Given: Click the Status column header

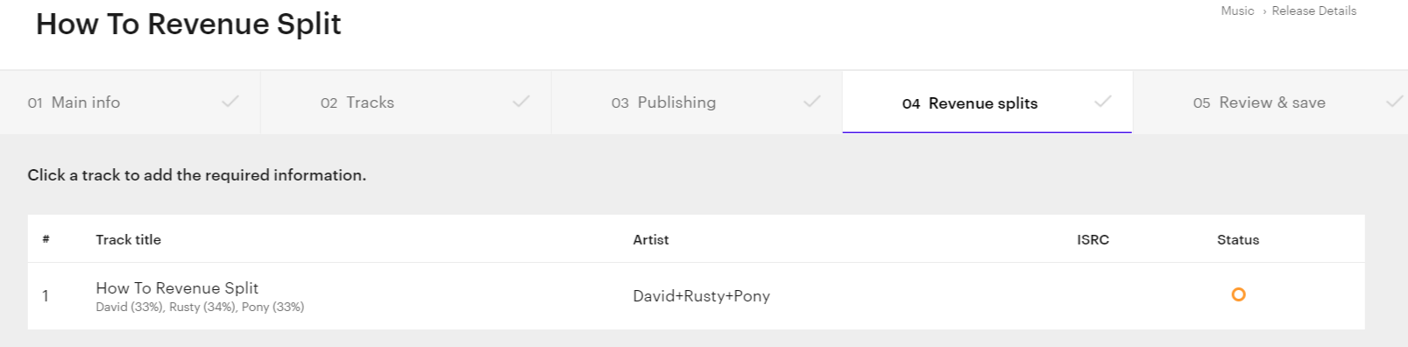Looking at the screenshot, I should click(x=1238, y=239).
